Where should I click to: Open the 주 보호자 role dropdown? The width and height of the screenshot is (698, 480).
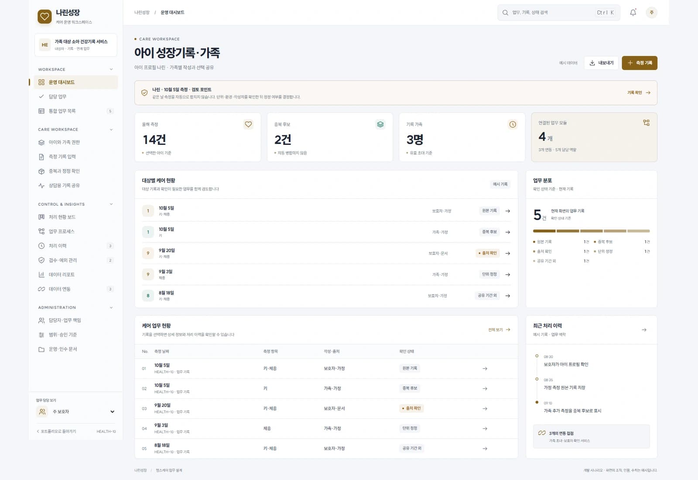click(x=76, y=411)
